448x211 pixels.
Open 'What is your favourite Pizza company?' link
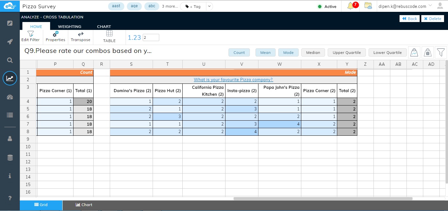(233, 80)
